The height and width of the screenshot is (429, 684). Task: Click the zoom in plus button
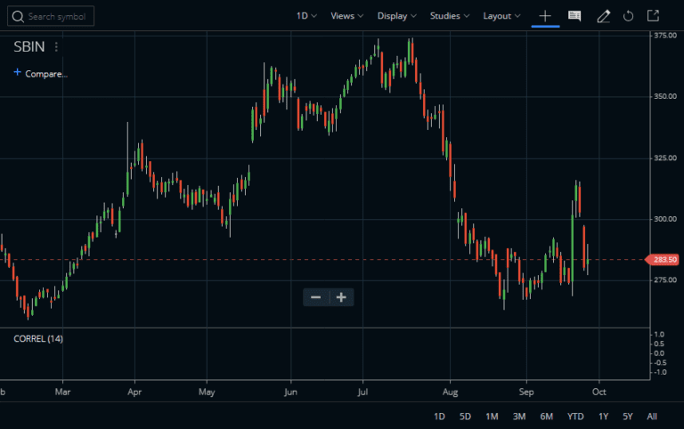(340, 297)
